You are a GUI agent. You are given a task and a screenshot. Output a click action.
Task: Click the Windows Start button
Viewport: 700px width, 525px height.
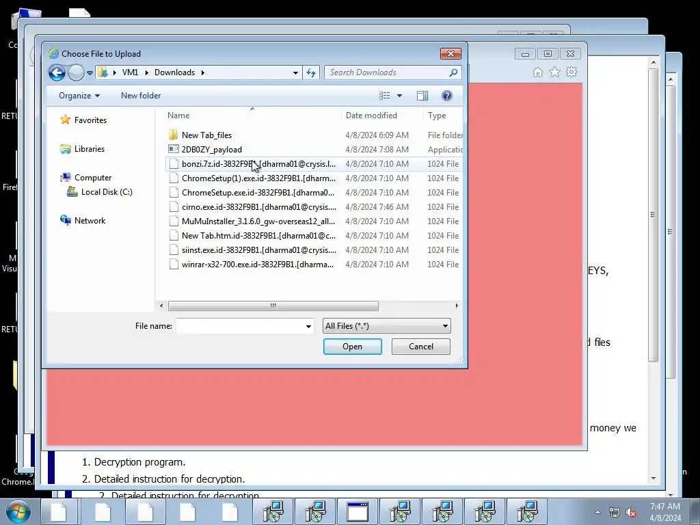(x=18, y=511)
